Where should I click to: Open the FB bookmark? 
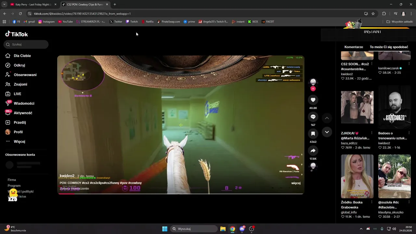16,22
